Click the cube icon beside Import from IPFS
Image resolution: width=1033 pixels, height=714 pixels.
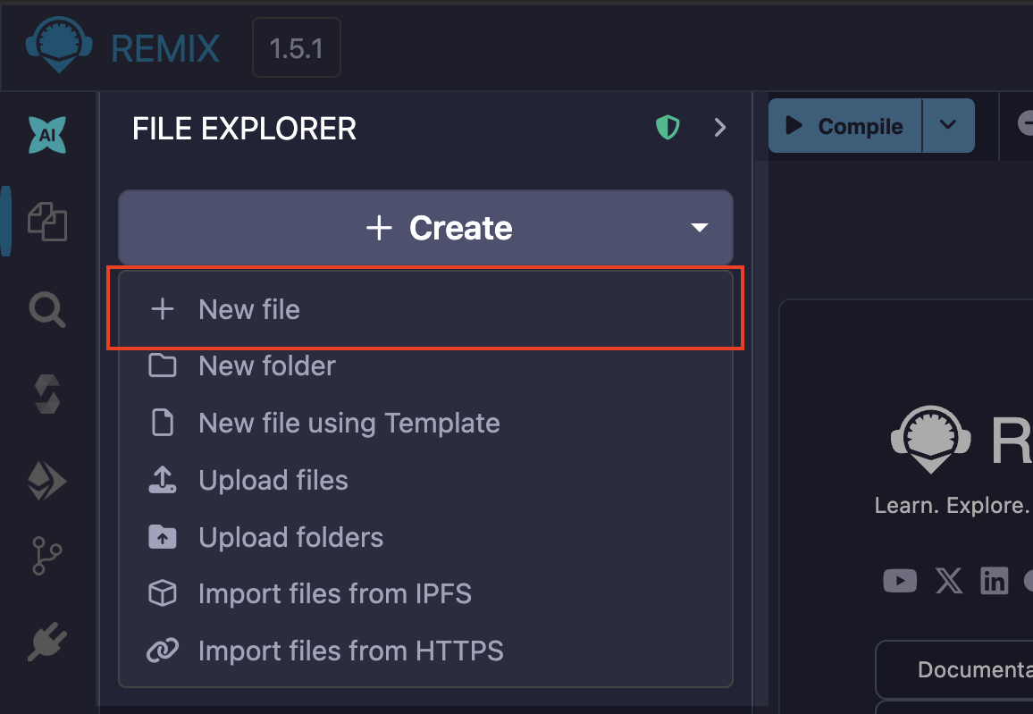pos(162,593)
